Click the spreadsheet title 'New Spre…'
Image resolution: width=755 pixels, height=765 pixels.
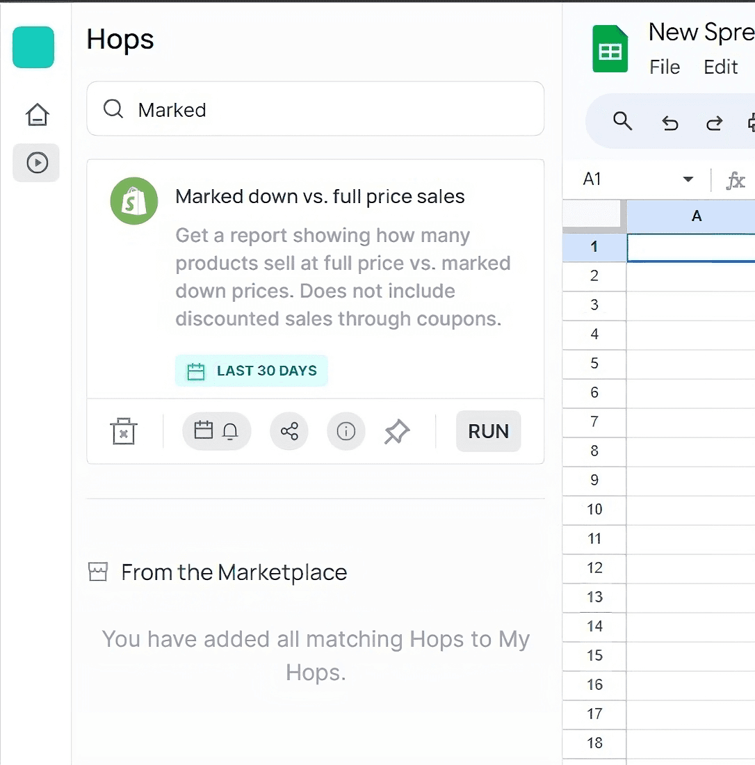point(701,33)
